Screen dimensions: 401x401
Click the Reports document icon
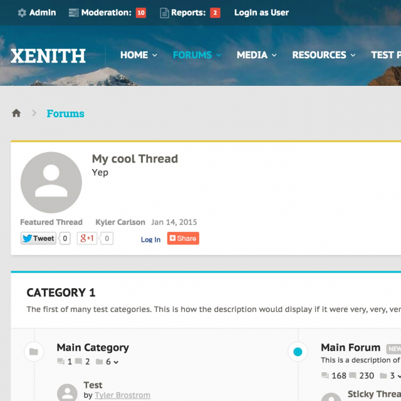click(x=165, y=13)
